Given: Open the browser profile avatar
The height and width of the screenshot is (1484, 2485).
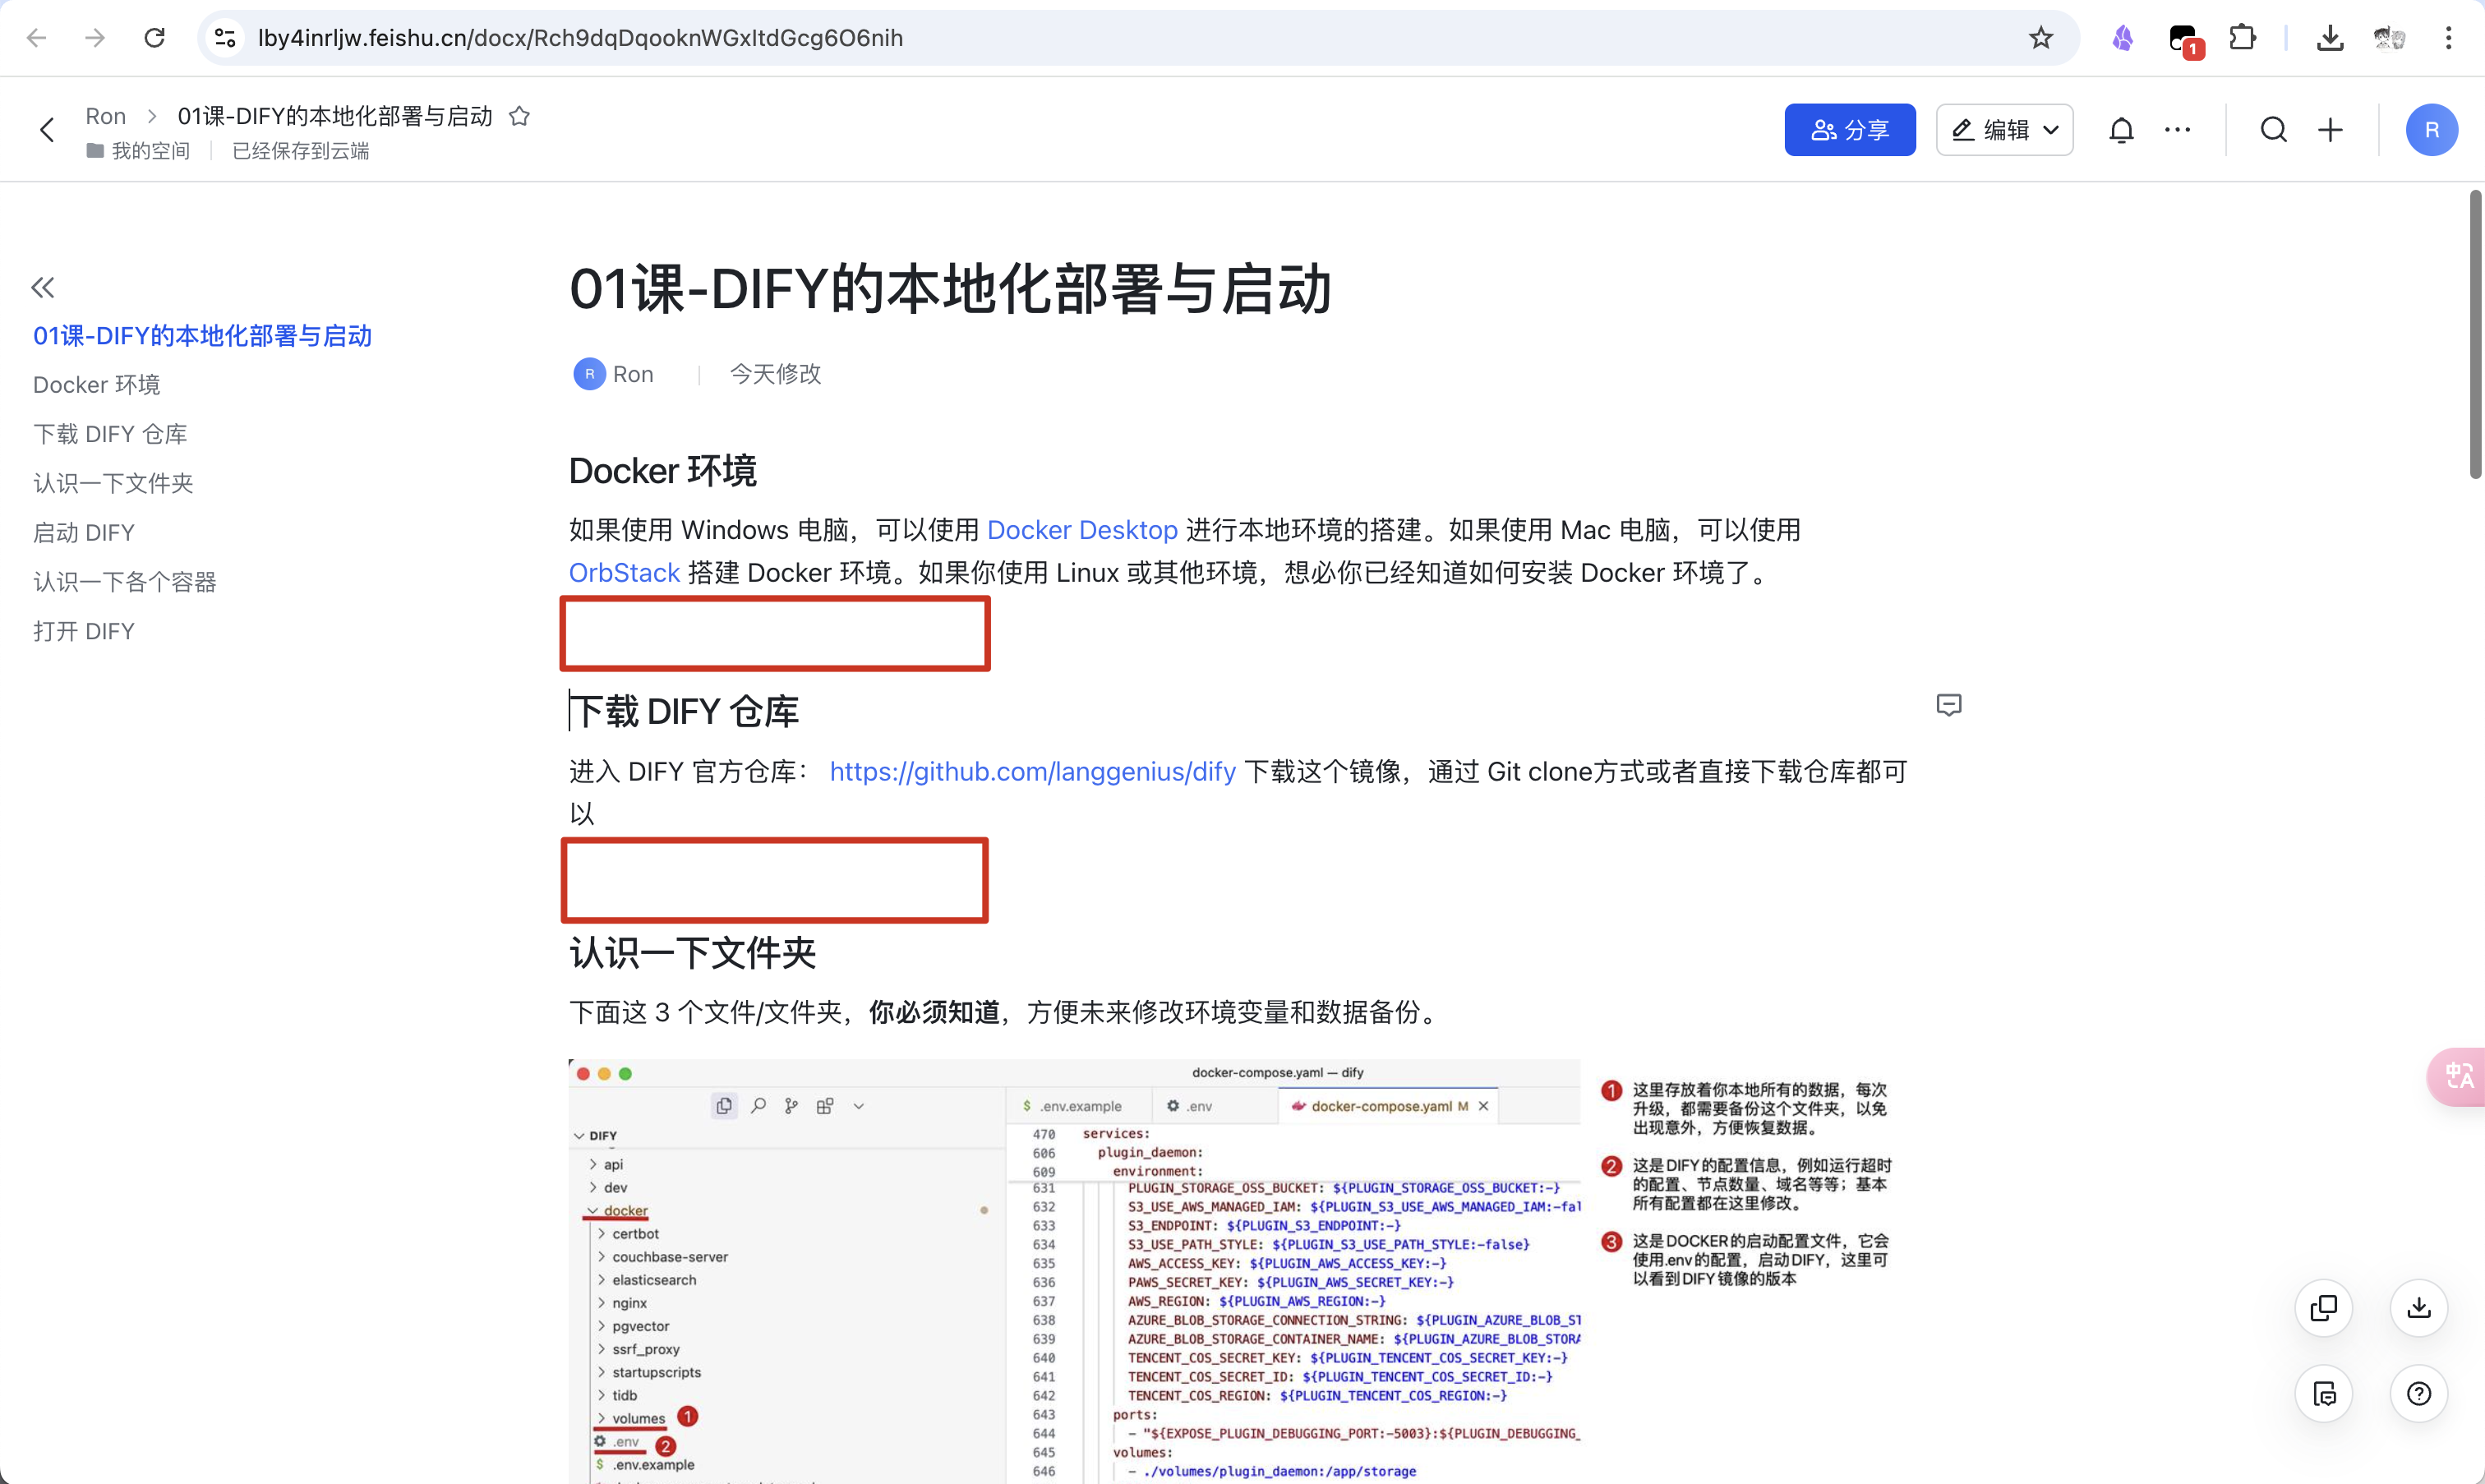Looking at the screenshot, I should 2389,38.
